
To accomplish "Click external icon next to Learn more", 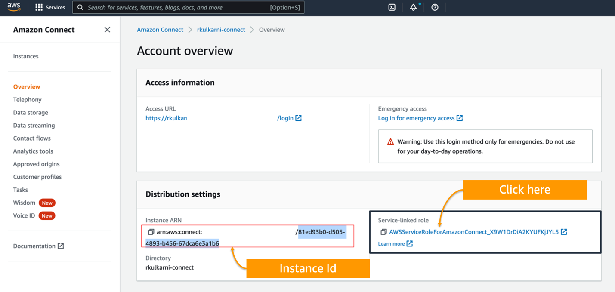I will tap(410, 243).
